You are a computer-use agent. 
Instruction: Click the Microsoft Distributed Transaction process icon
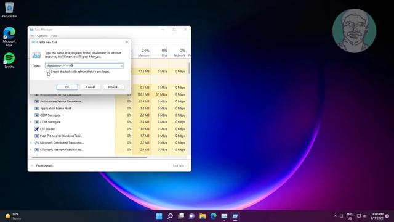coord(36,142)
